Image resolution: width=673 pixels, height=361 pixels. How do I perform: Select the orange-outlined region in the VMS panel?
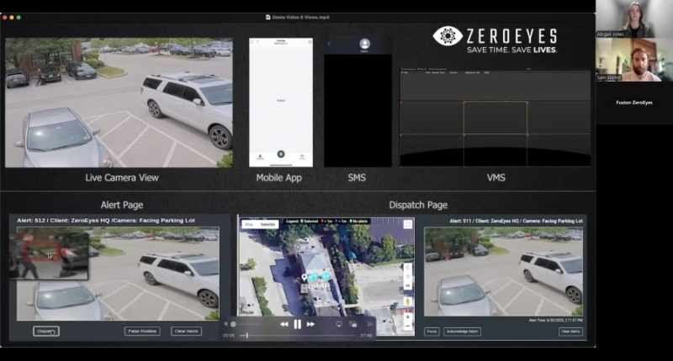click(x=495, y=118)
